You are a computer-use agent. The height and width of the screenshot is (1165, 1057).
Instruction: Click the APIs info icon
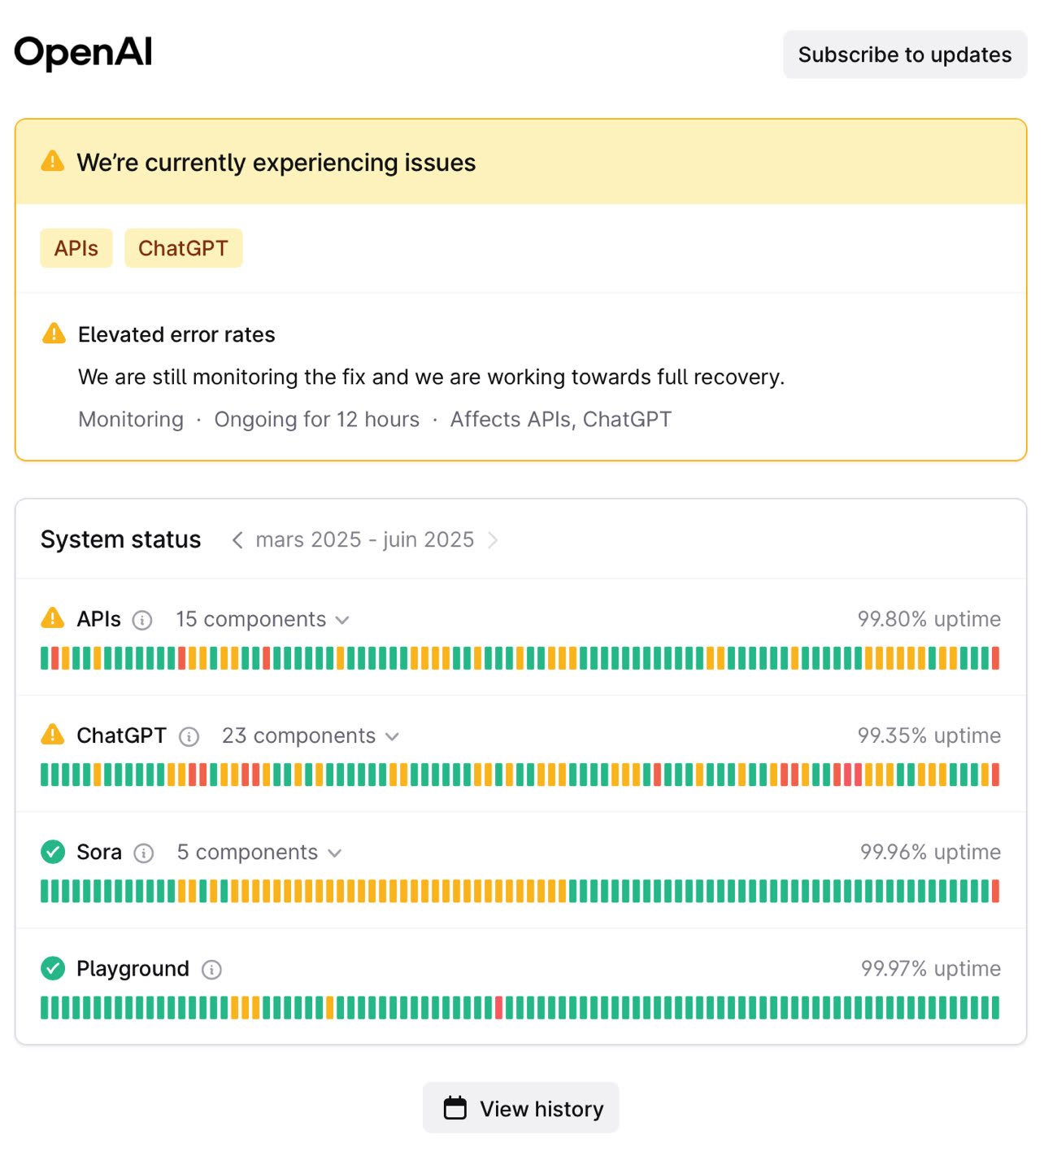pos(142,620)
